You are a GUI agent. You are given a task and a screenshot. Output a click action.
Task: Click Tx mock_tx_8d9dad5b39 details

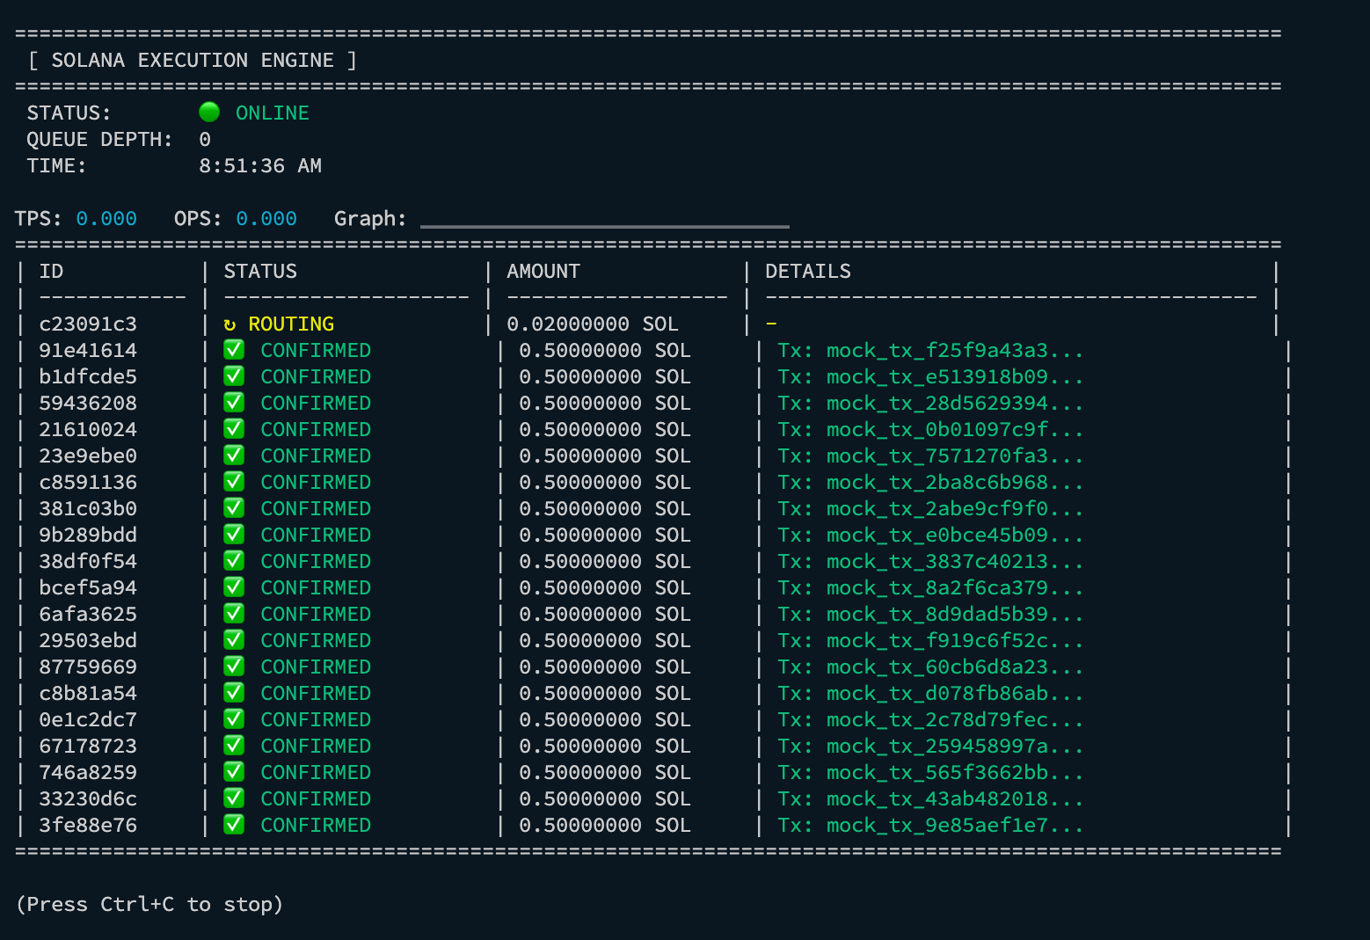pyautogui.click(x=930, y=614)
